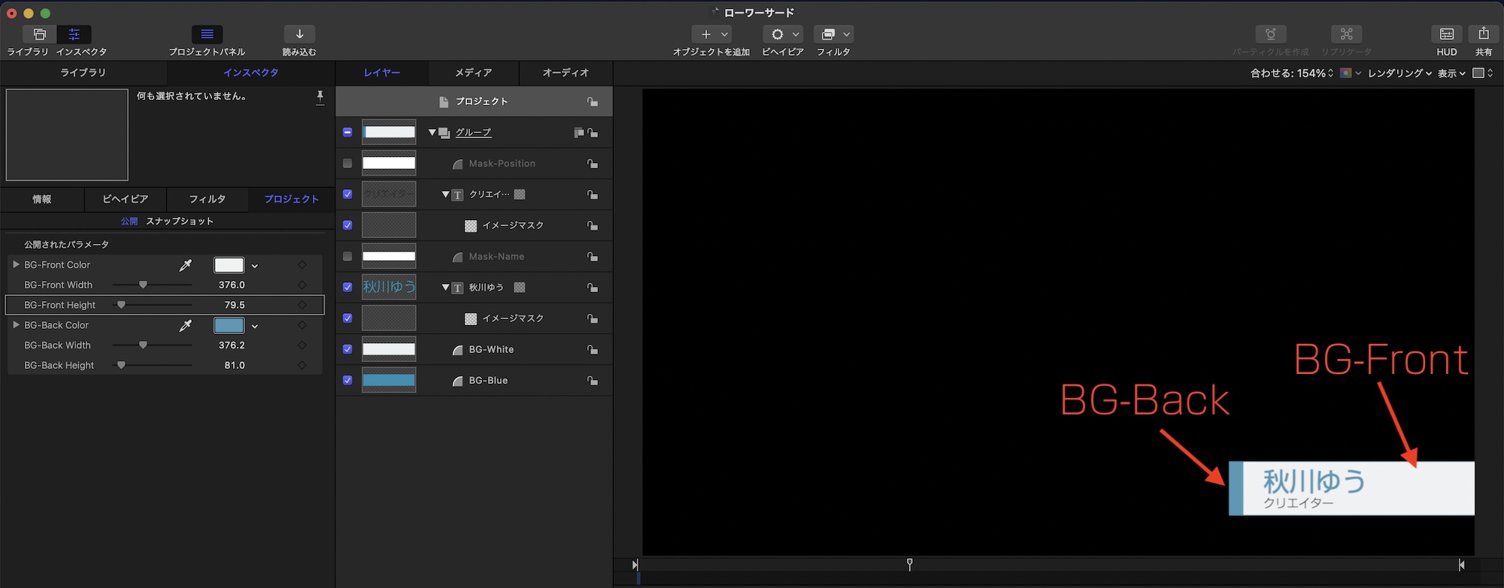The image size is (1504, 588).
Task: Open the レンダリング dropdown menu
Action: pos(1399,73)
